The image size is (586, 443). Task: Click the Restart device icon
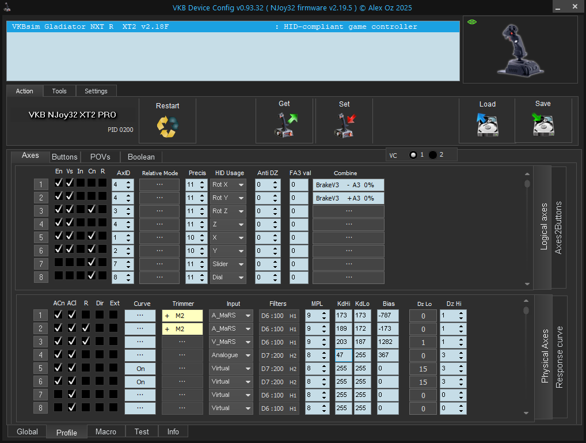point(168,127)
